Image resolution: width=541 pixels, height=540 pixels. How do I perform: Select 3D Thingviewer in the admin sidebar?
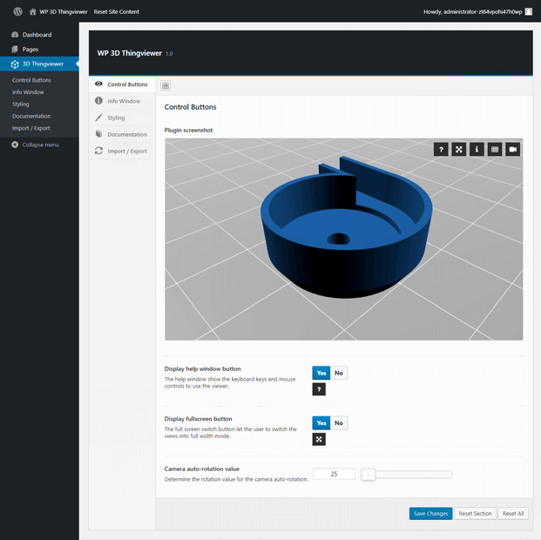39,64
